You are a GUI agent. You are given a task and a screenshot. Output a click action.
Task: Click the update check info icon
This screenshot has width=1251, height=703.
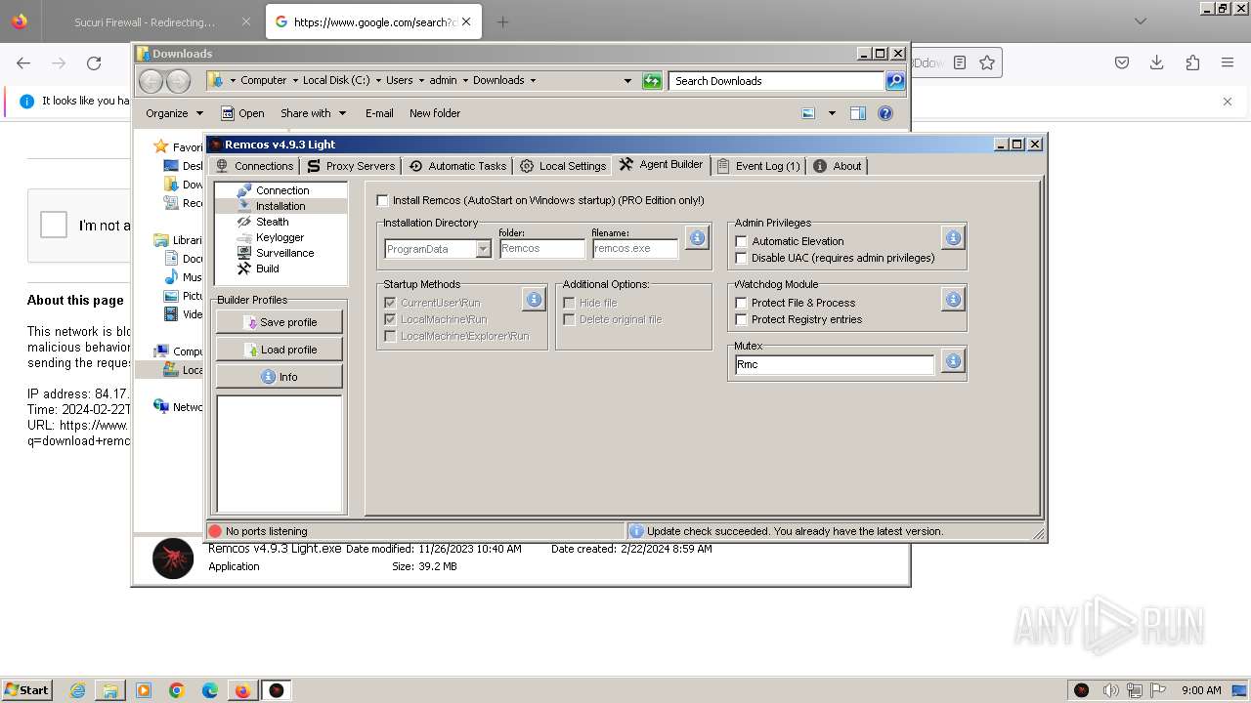click(636, 531)
